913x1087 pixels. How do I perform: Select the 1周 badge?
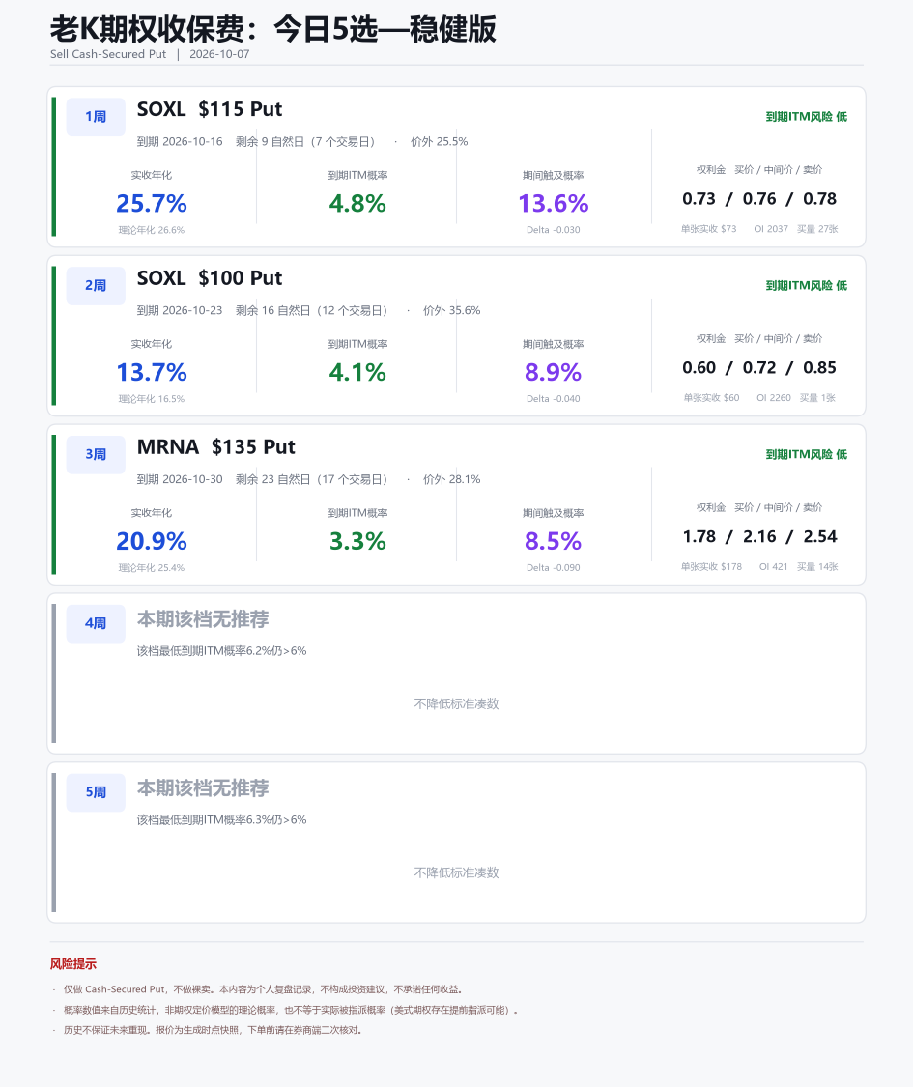96,117
